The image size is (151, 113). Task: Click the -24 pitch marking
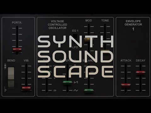pyautogui.click(x=55, y=90)
